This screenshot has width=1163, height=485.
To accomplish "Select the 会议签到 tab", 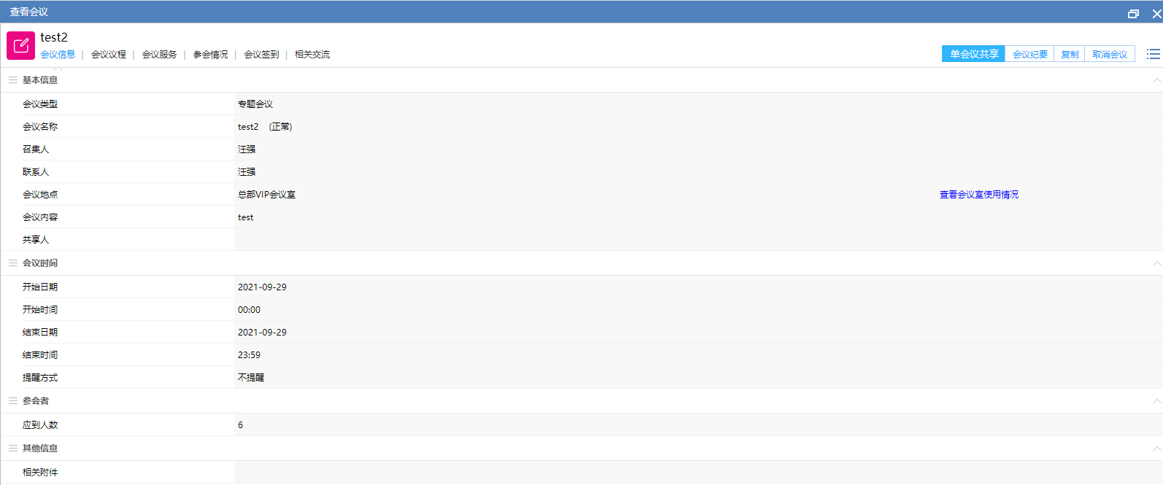I will [261, 55].
